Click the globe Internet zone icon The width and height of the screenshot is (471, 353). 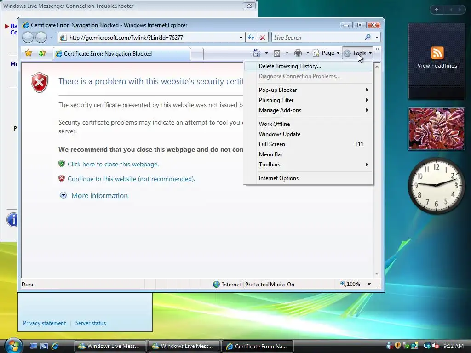tap(216, 284)
